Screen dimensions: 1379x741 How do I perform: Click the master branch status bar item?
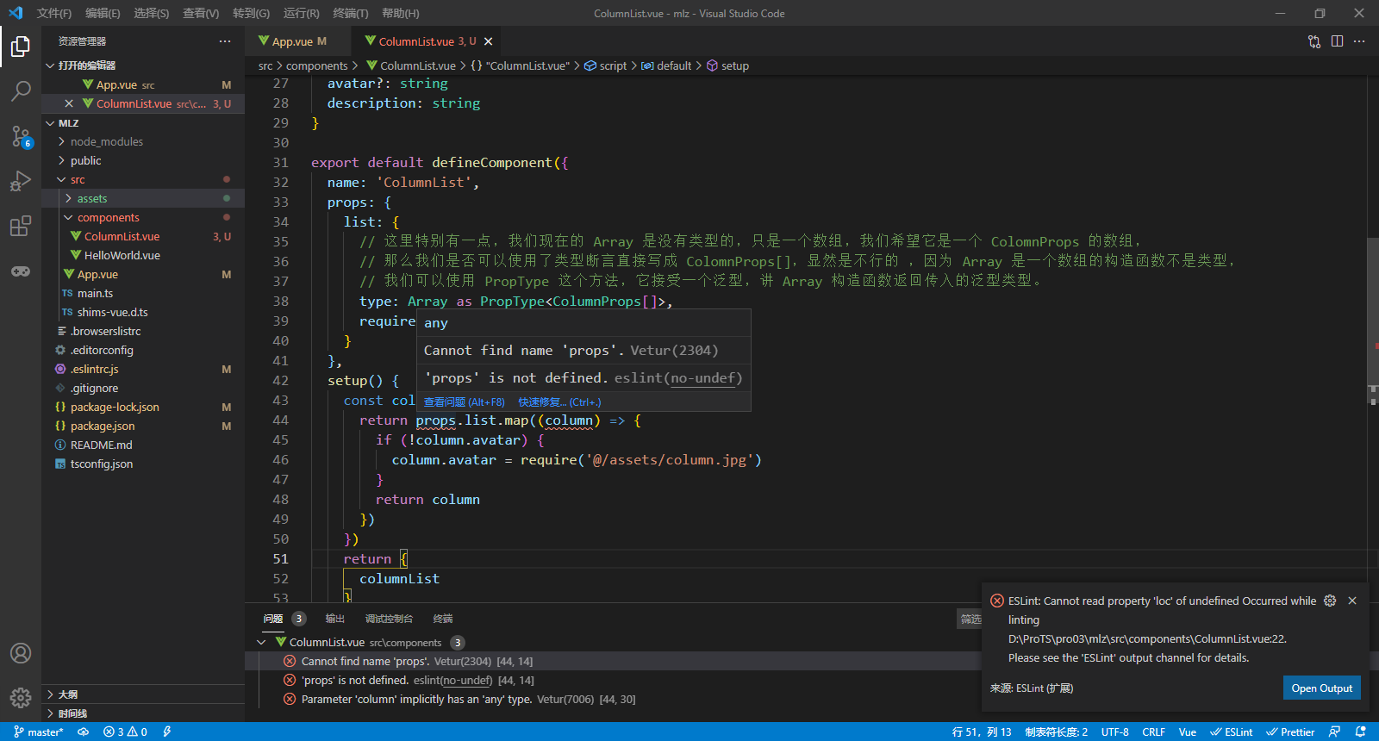pos(39,732)
